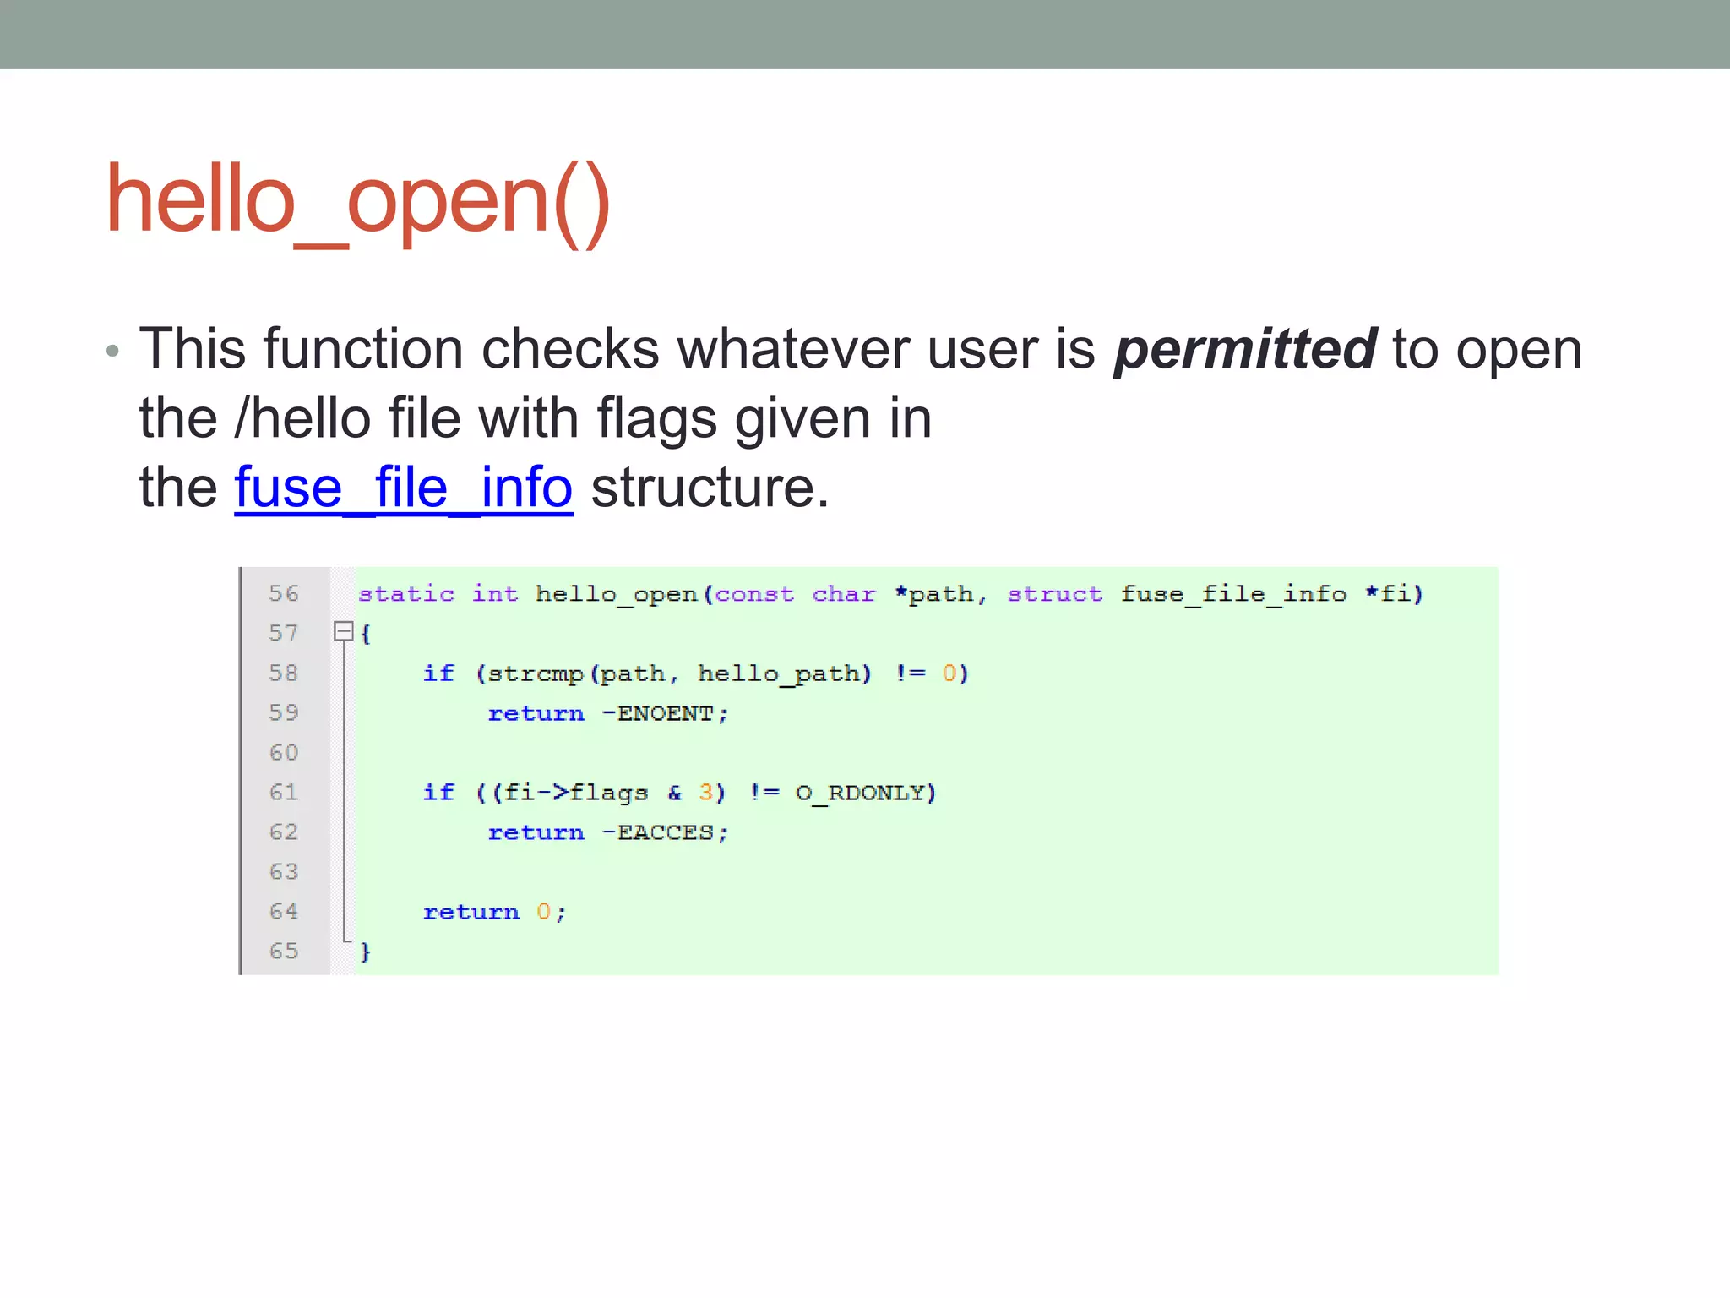Select line number 65 in the gutter
1730x1298 pixels.
[284, 951]
